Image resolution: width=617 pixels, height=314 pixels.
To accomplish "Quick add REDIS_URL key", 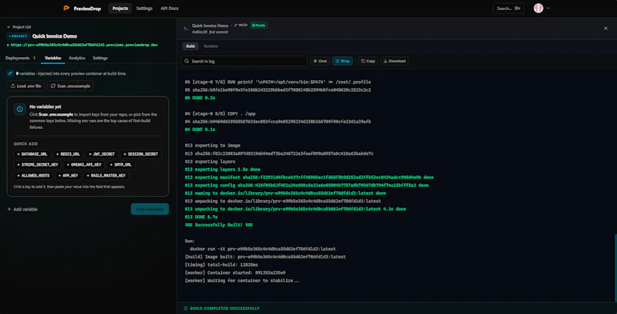I will coord(68,154).
